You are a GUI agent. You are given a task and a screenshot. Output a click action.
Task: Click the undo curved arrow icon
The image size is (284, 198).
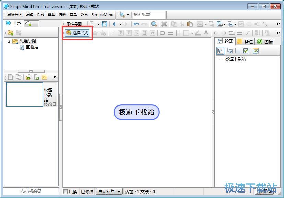[136, 24]
